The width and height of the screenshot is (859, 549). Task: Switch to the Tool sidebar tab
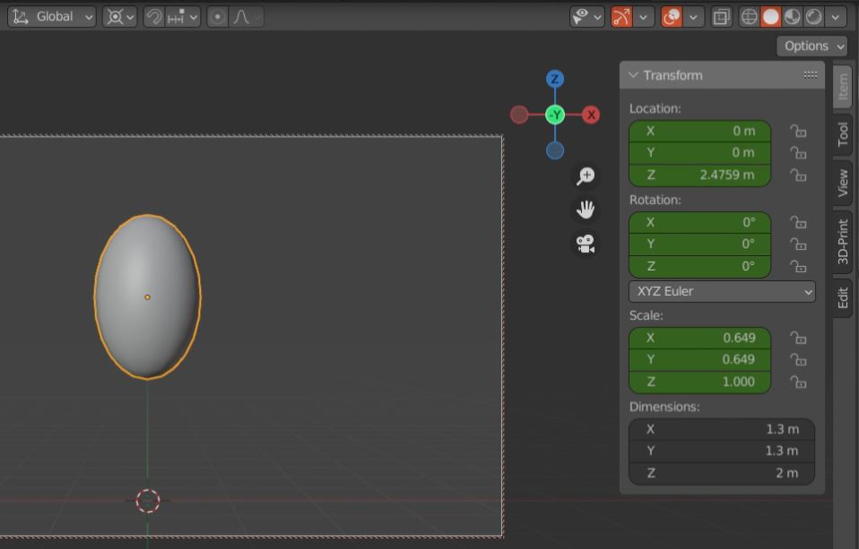(843, 134)
